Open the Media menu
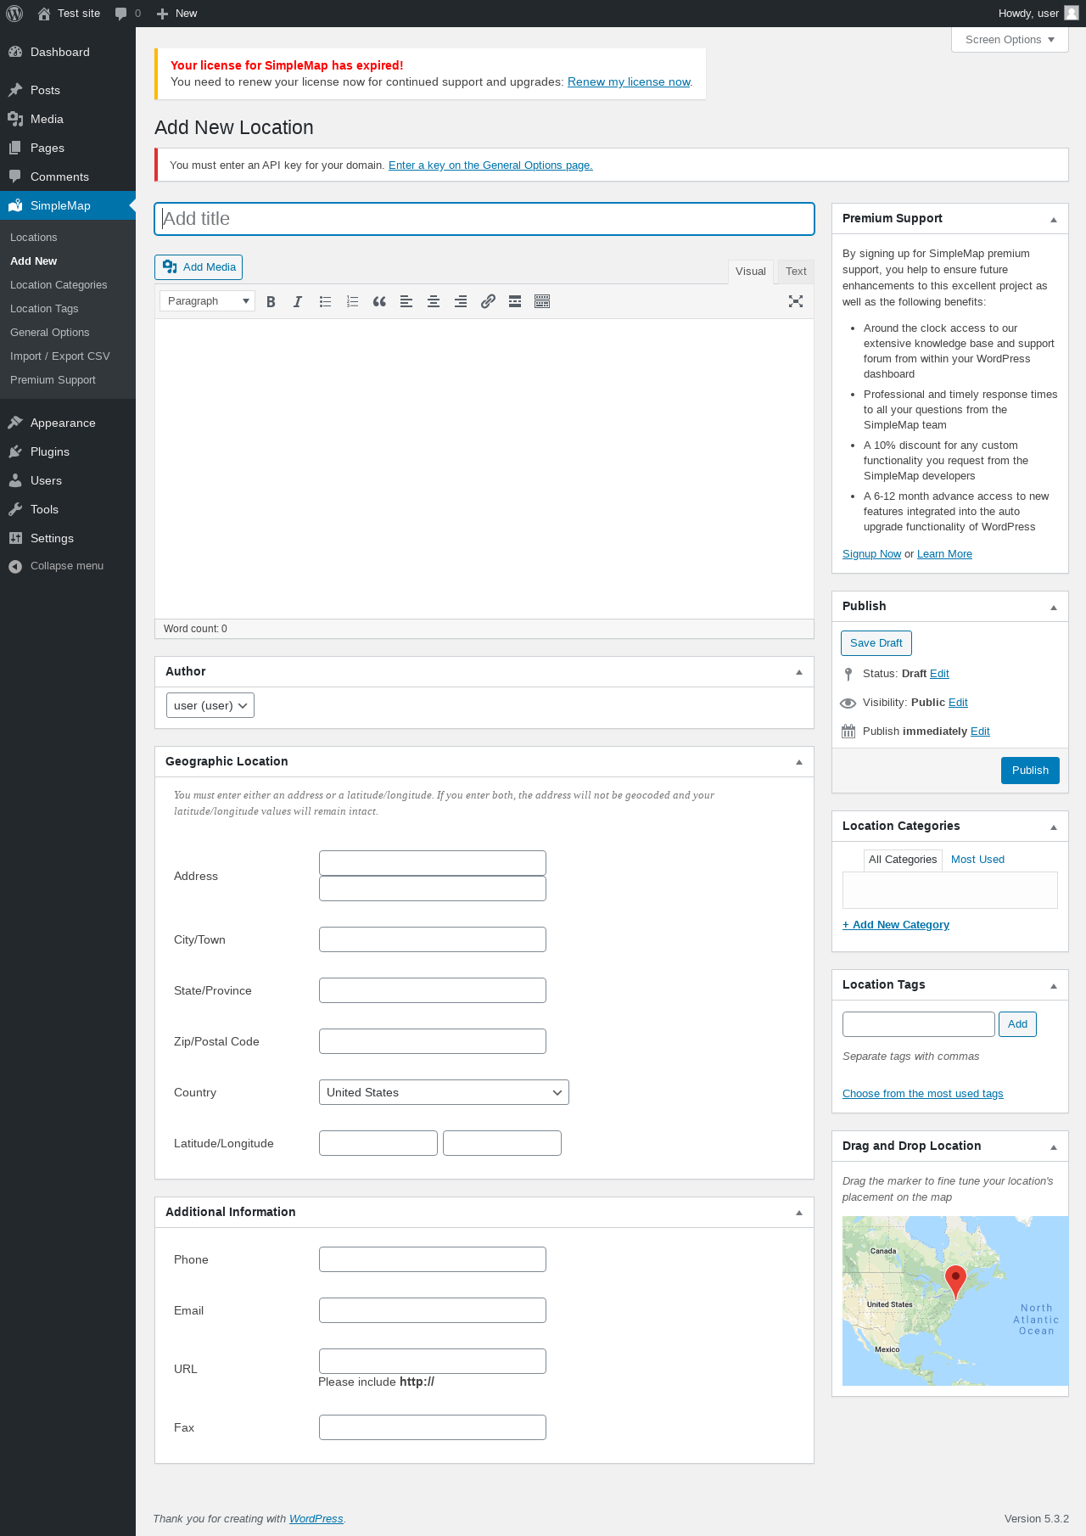 tap(68, 119)
